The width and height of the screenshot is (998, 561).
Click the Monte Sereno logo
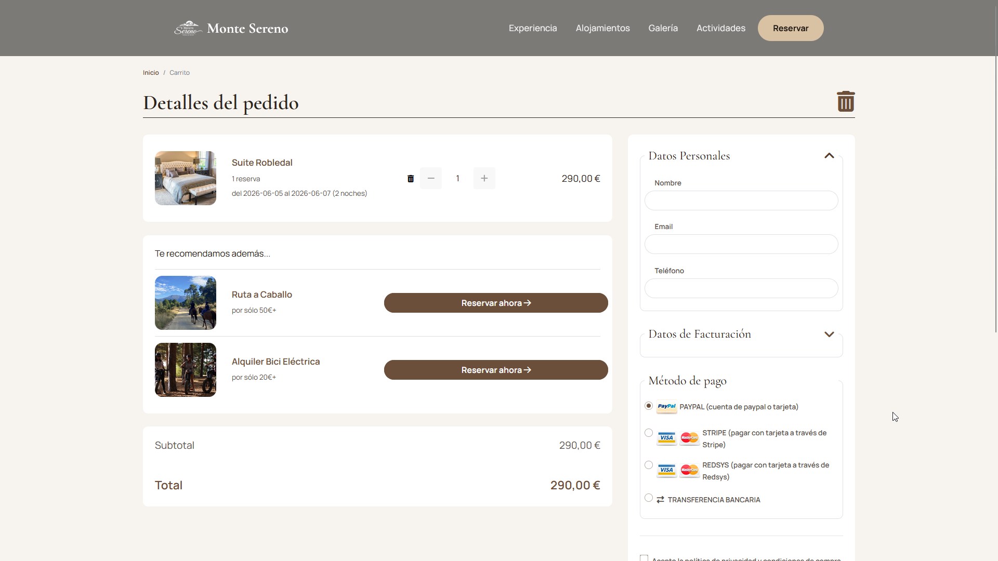click(231, 28)
